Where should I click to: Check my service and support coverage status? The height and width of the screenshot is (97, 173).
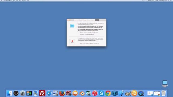pos(89,32)
